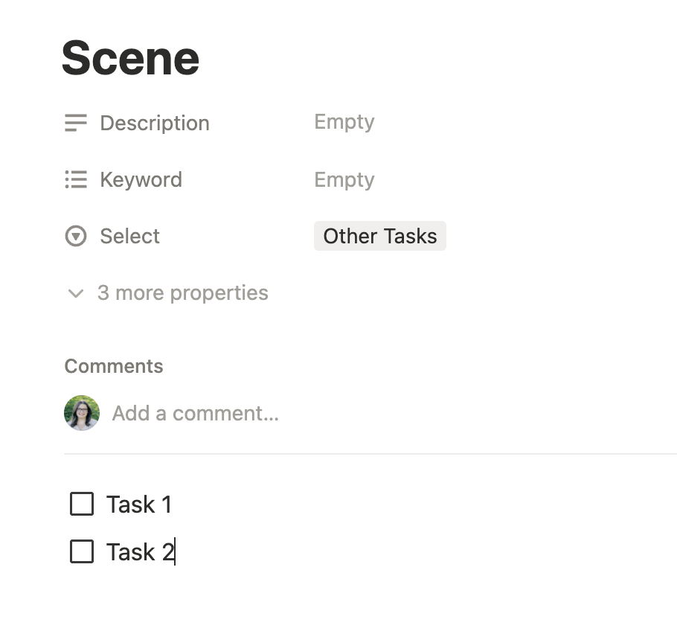Show the 3 more properties text link
677x634 pixels.
point(182,292)
